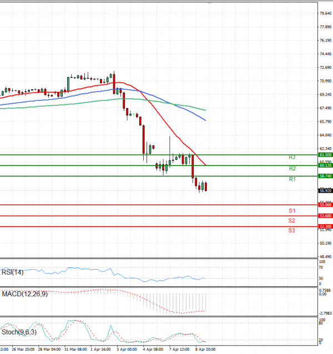Click the 26 Mar 20:00 time label
Viewport: 333px width, 354px height.
[23, 349]
